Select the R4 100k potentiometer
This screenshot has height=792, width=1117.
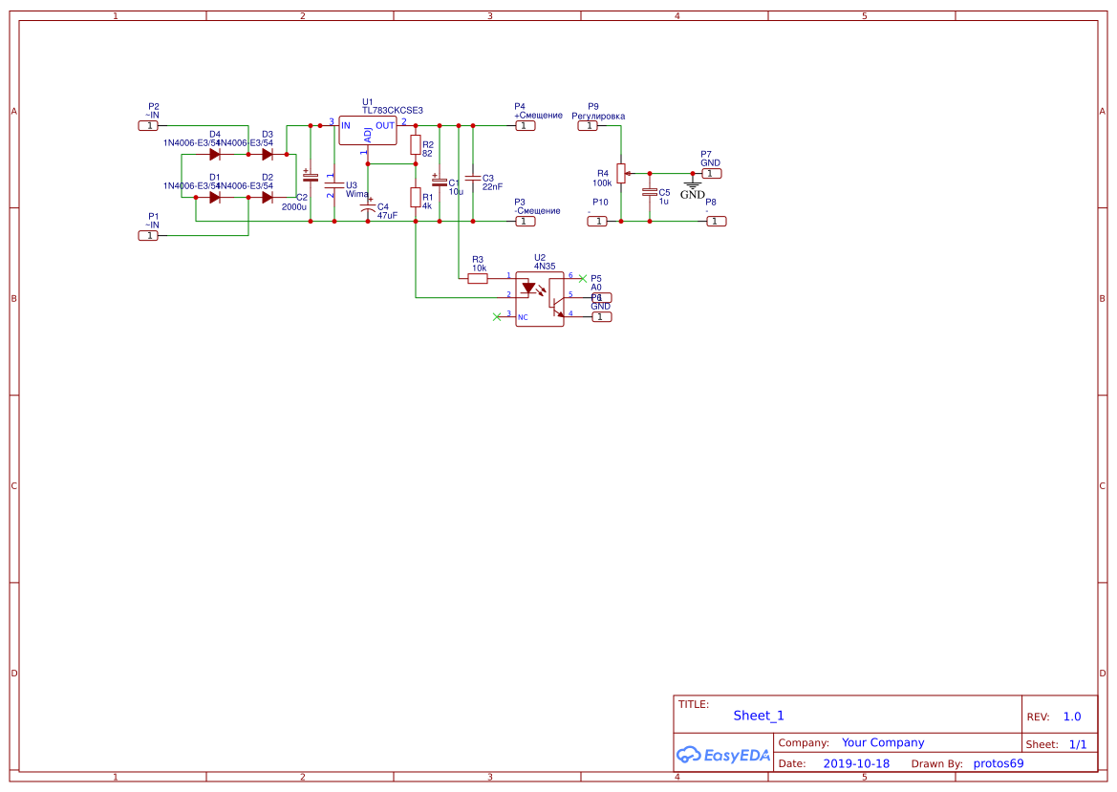click(x=621, y=173)
